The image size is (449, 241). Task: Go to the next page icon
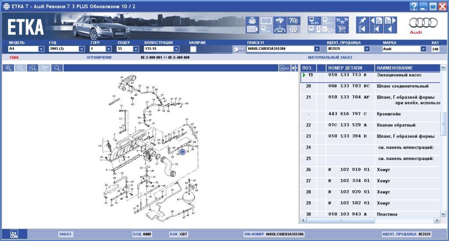tap(390, 21)
